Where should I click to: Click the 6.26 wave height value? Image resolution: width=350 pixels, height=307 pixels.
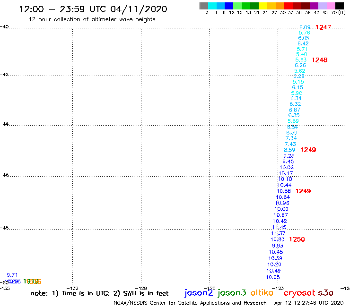click(x=300, y=65)
